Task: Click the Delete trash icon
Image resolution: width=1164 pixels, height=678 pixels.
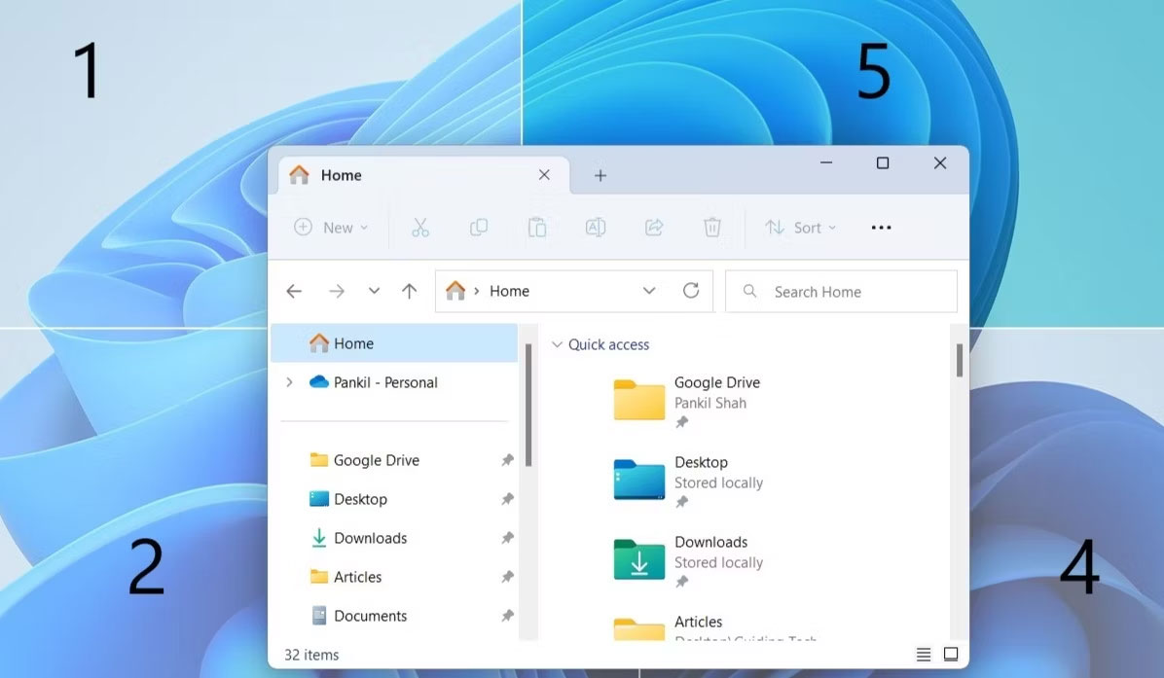Action: click(x=711, y=227)
